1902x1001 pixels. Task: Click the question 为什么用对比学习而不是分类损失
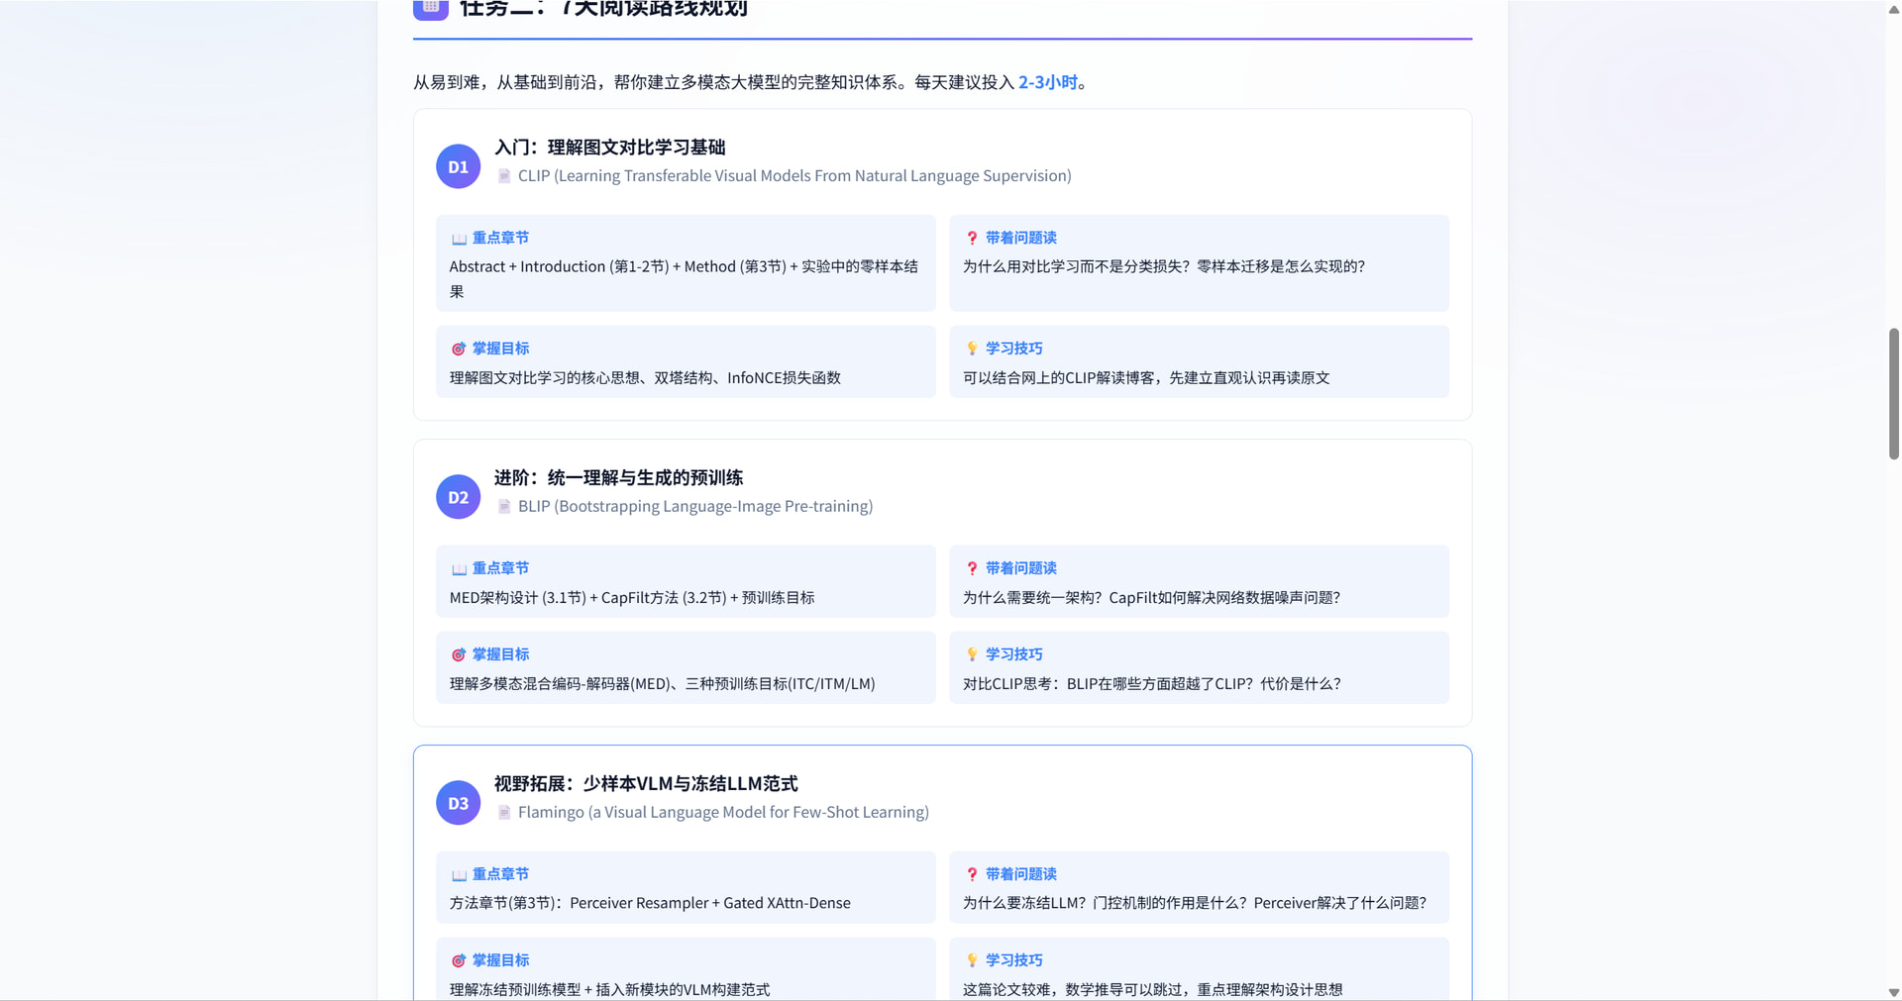[x=1164, y=266]
